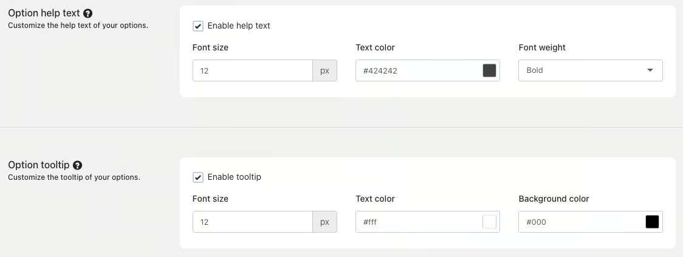Click the tooltip Font size input

click(x=252, y=222)
